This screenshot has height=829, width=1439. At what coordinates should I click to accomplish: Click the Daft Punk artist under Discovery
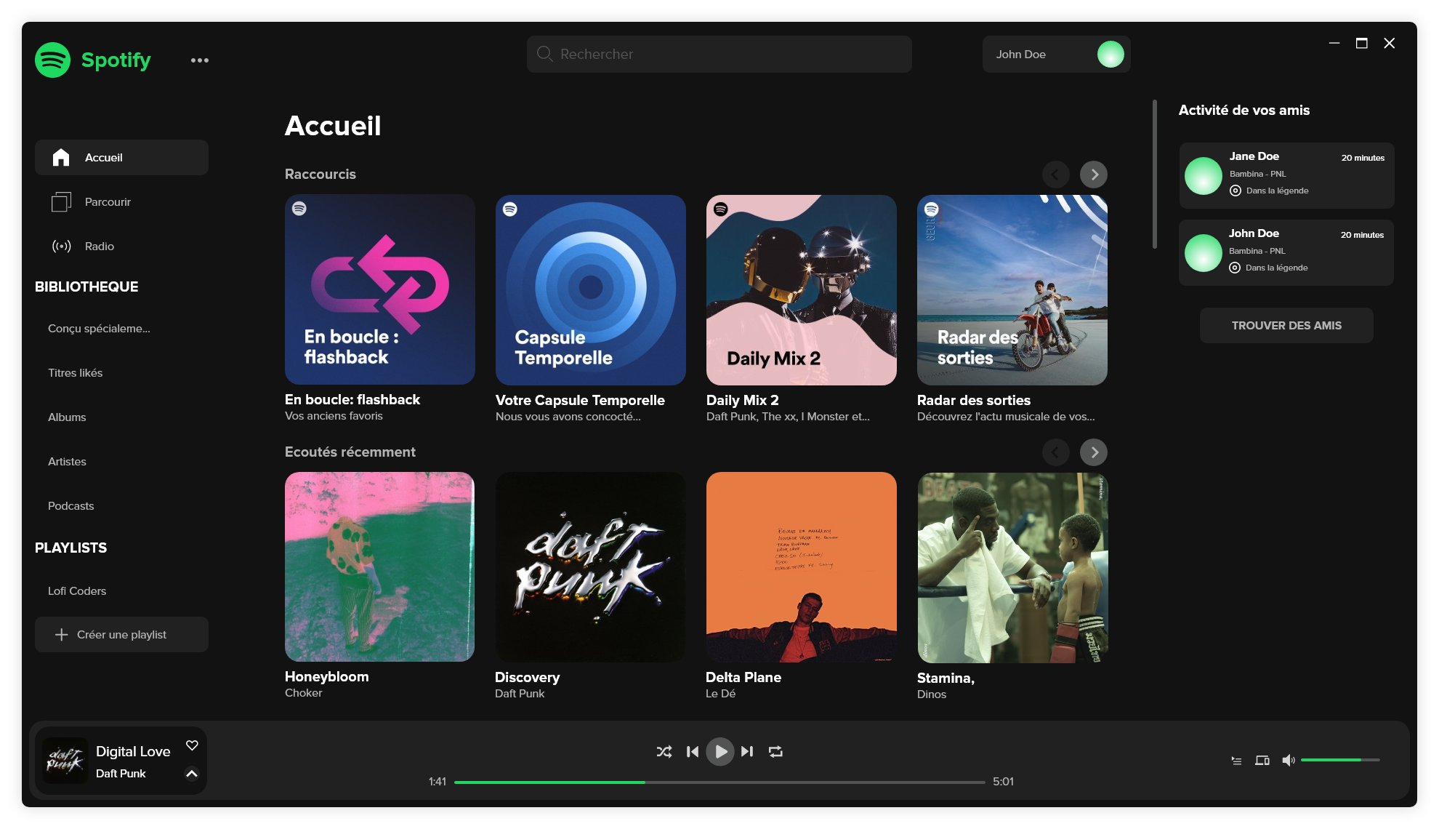point(520,694)
